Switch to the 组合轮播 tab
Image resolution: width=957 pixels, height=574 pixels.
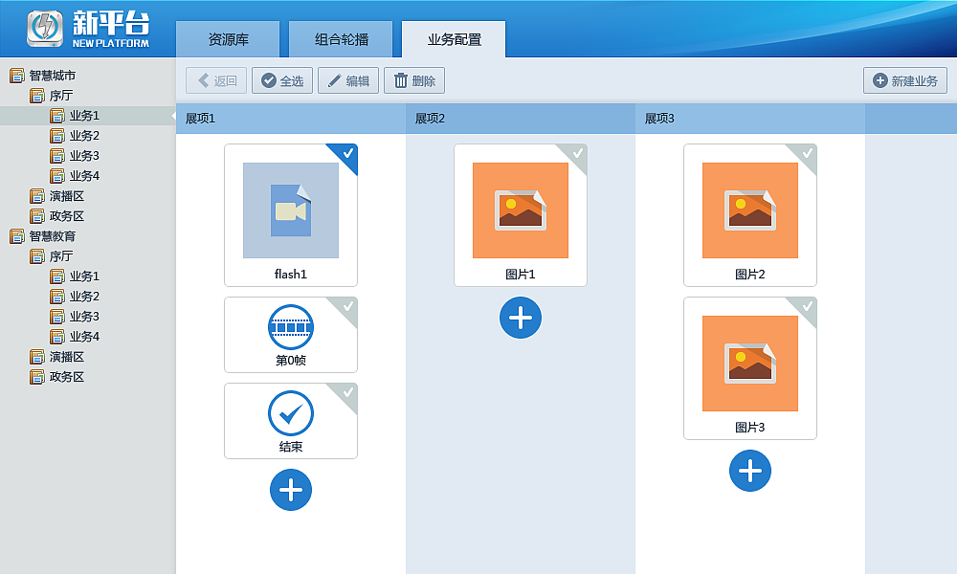341,39
